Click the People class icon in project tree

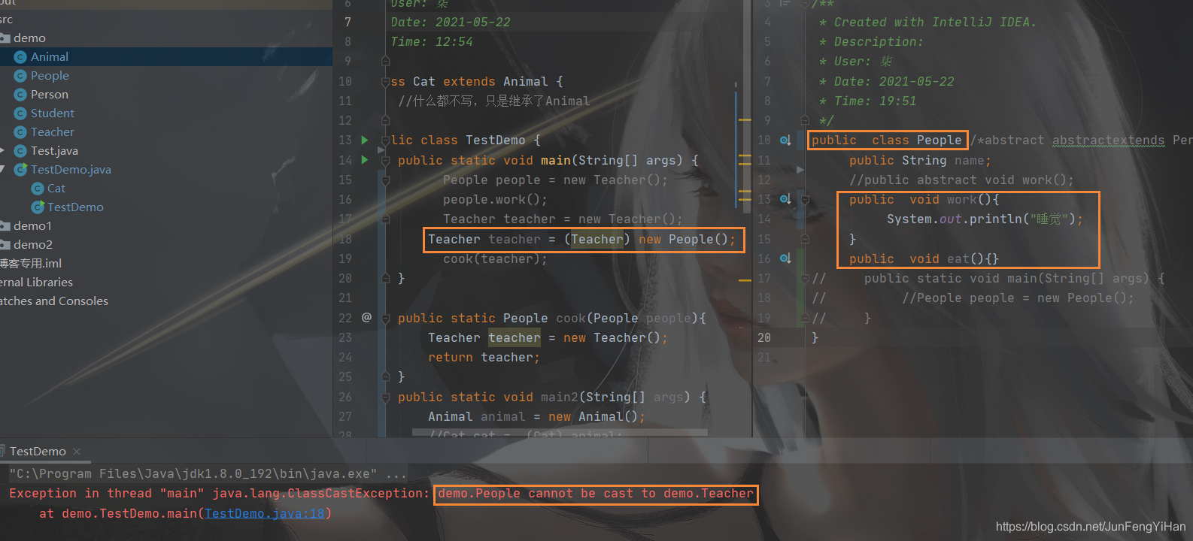coord(20,76)
